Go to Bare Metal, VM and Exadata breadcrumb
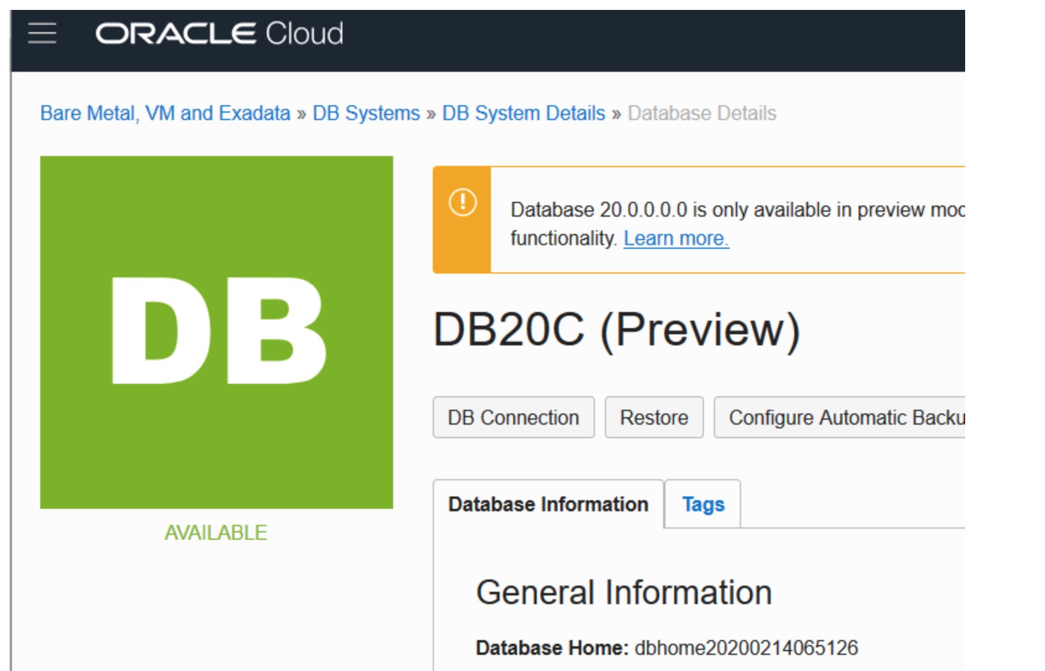Viewport: 1045px width, 671px height. (x=165, y=113)
